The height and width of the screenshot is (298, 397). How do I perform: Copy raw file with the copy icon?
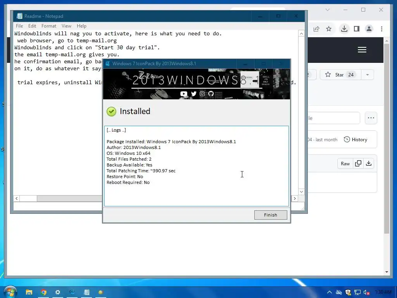click(x=358, y=164)
